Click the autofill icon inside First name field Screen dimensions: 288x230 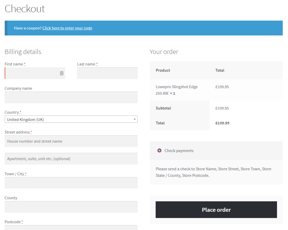point(62,73)
